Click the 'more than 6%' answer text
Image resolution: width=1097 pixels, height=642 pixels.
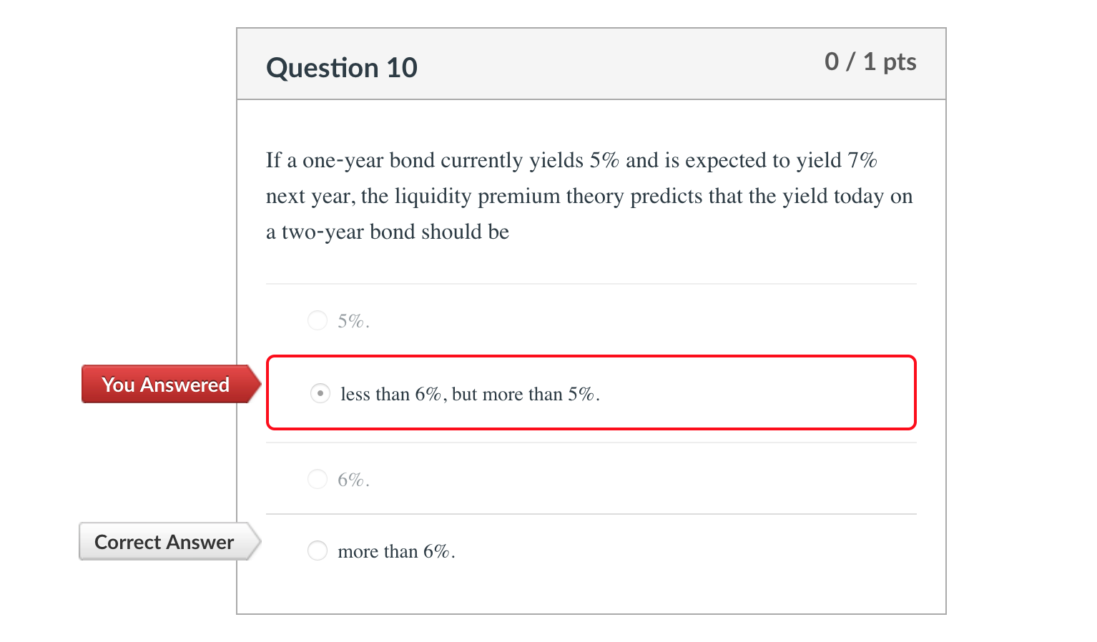tap(396, 550)
